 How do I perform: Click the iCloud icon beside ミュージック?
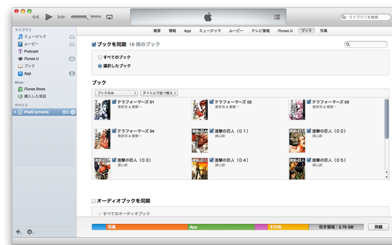pyautogui.click(x=72, y=37)
